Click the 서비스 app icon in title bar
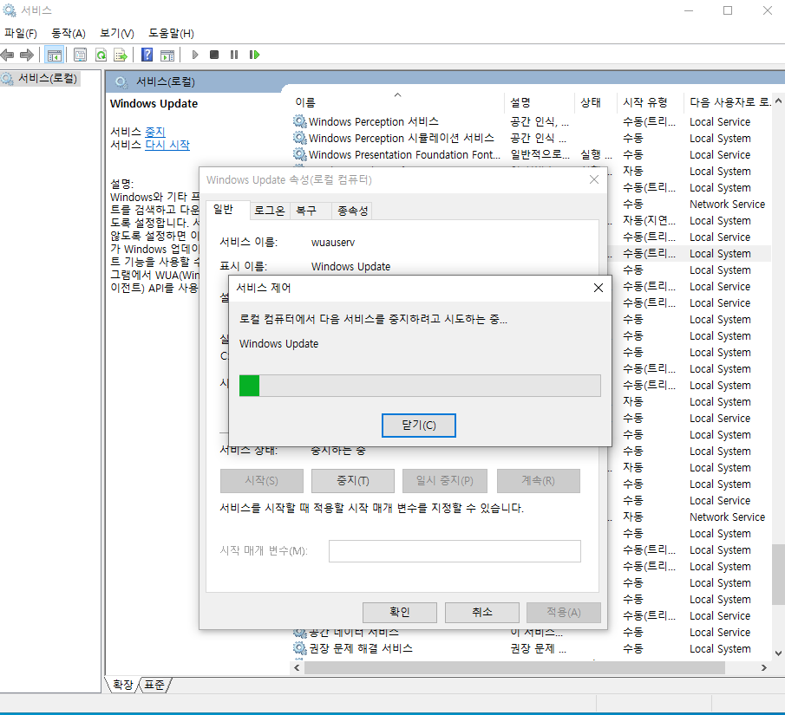785x715 pixels. (x=10, y=10)
